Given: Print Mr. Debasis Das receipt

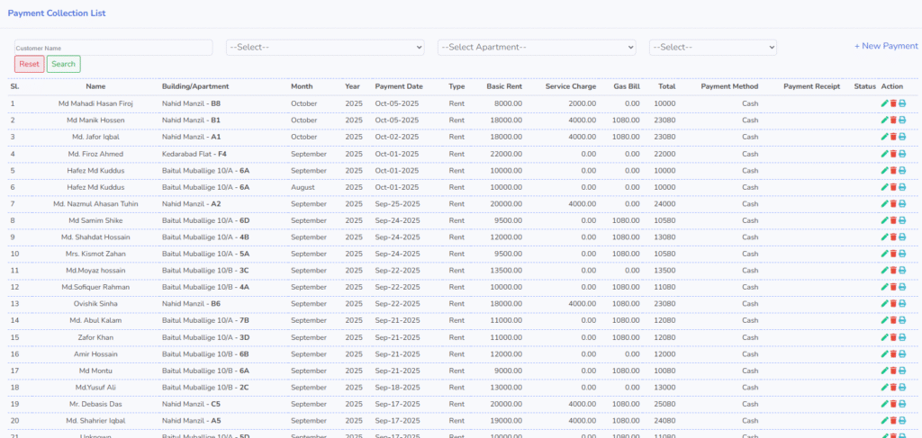Looking at the screenshot, I should tap(902, 405).
